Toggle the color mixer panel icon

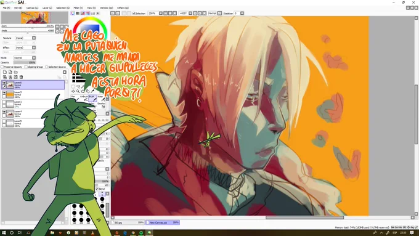(x=88, y=13)
